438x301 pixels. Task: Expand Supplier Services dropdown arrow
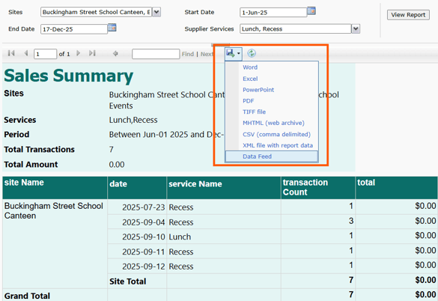[x=356, y=28]
